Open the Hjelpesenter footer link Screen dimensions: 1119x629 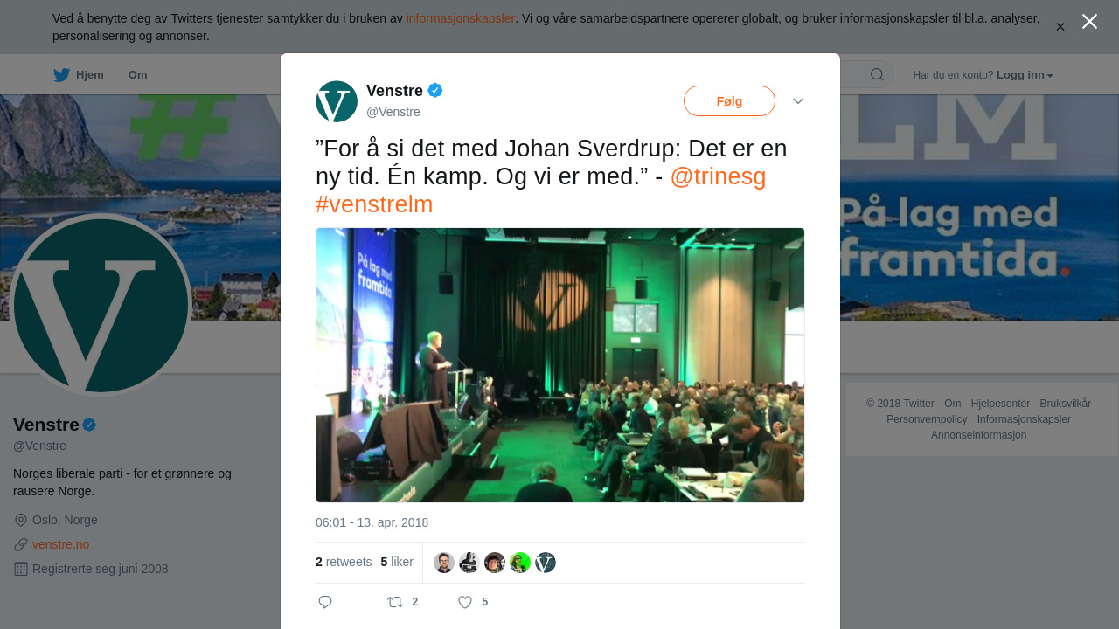tap(1000, 404)
